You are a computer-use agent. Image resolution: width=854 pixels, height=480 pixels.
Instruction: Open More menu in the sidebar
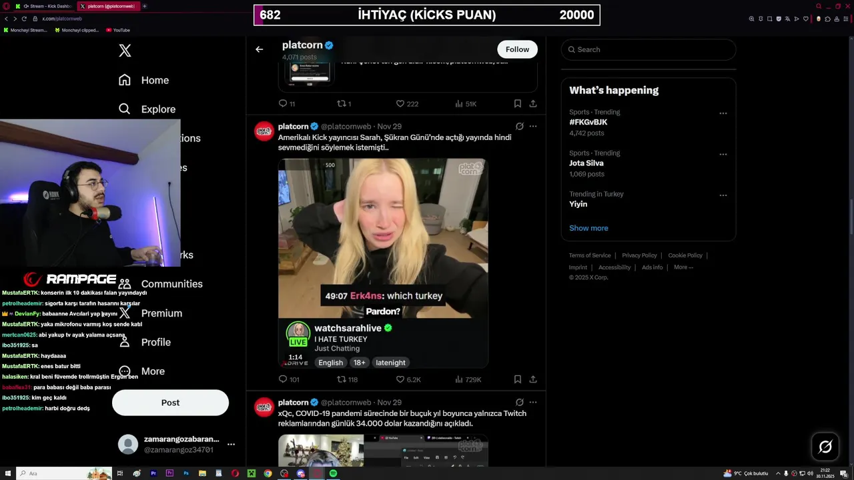pyautogui.click(x=141, y=371)
